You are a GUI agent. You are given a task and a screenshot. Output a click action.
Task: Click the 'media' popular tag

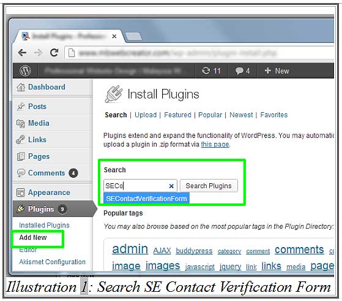296,267
